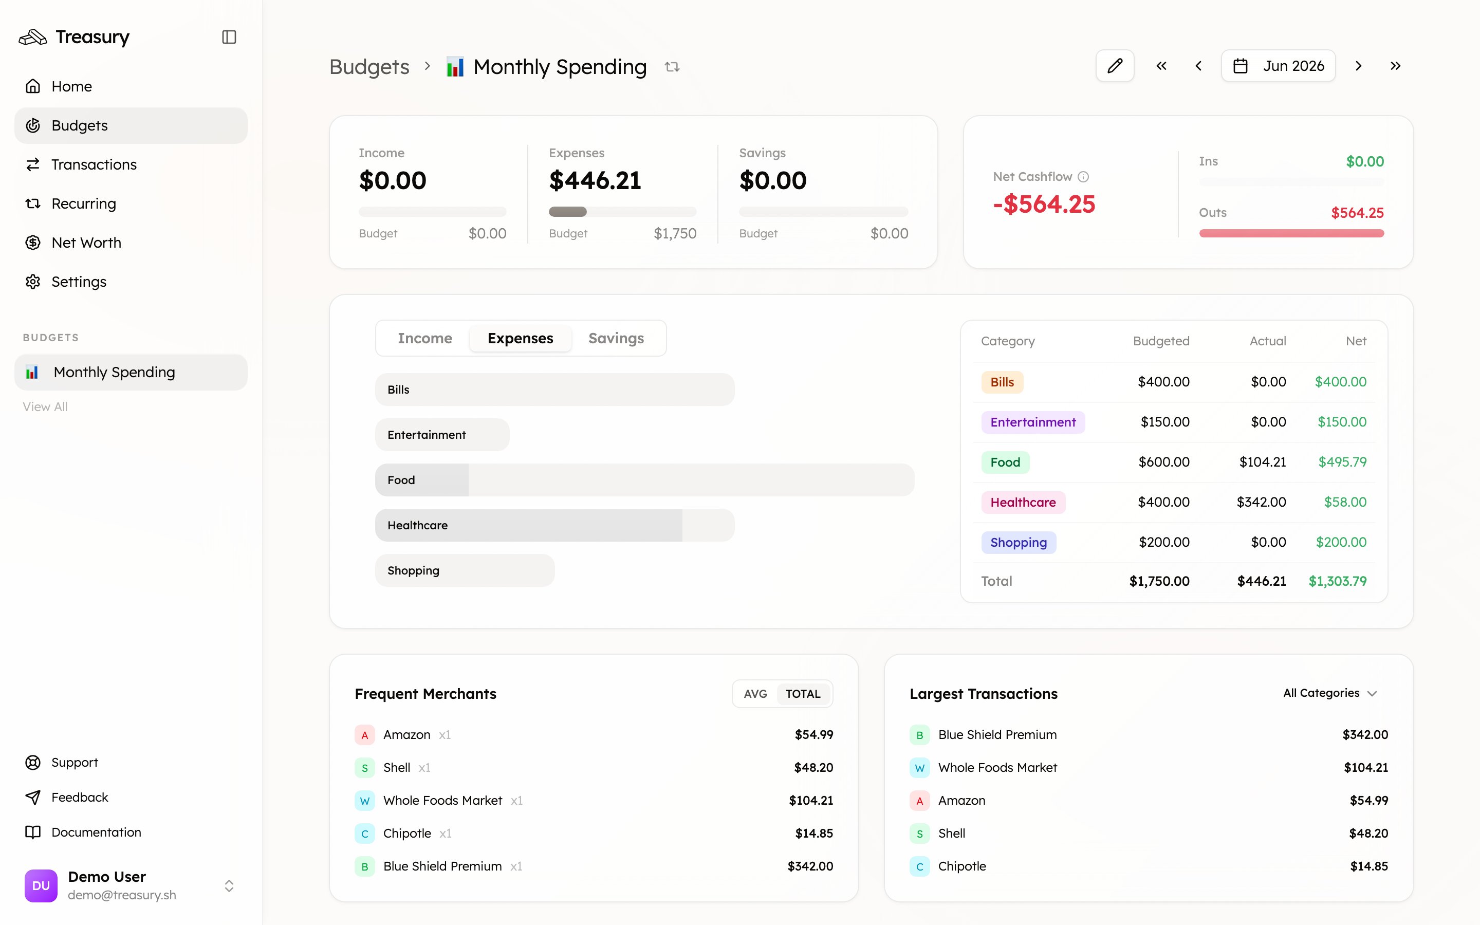1480x925 pixels.
Task: Click the $342.00 Healthcare actual amount
Action: [x=1261, y=502]
